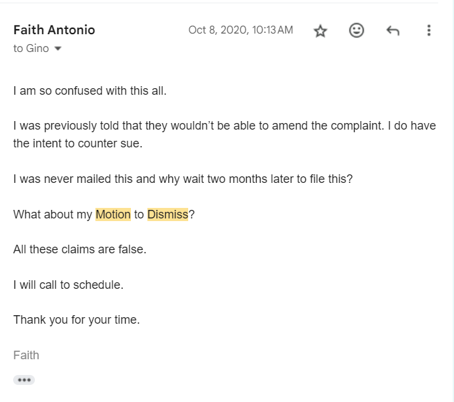Screen dimensions: 454x402
Task: Click the sender name Faith Antonio
Action: point(54,30)
